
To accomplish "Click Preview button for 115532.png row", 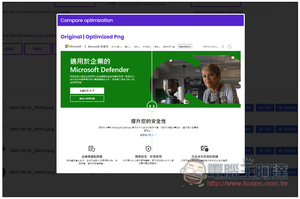I will click(x=287, y=129).
